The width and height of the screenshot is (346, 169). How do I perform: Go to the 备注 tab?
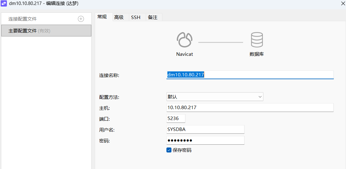pos(153,17)
